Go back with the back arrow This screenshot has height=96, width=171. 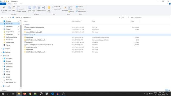coord(2,17)
